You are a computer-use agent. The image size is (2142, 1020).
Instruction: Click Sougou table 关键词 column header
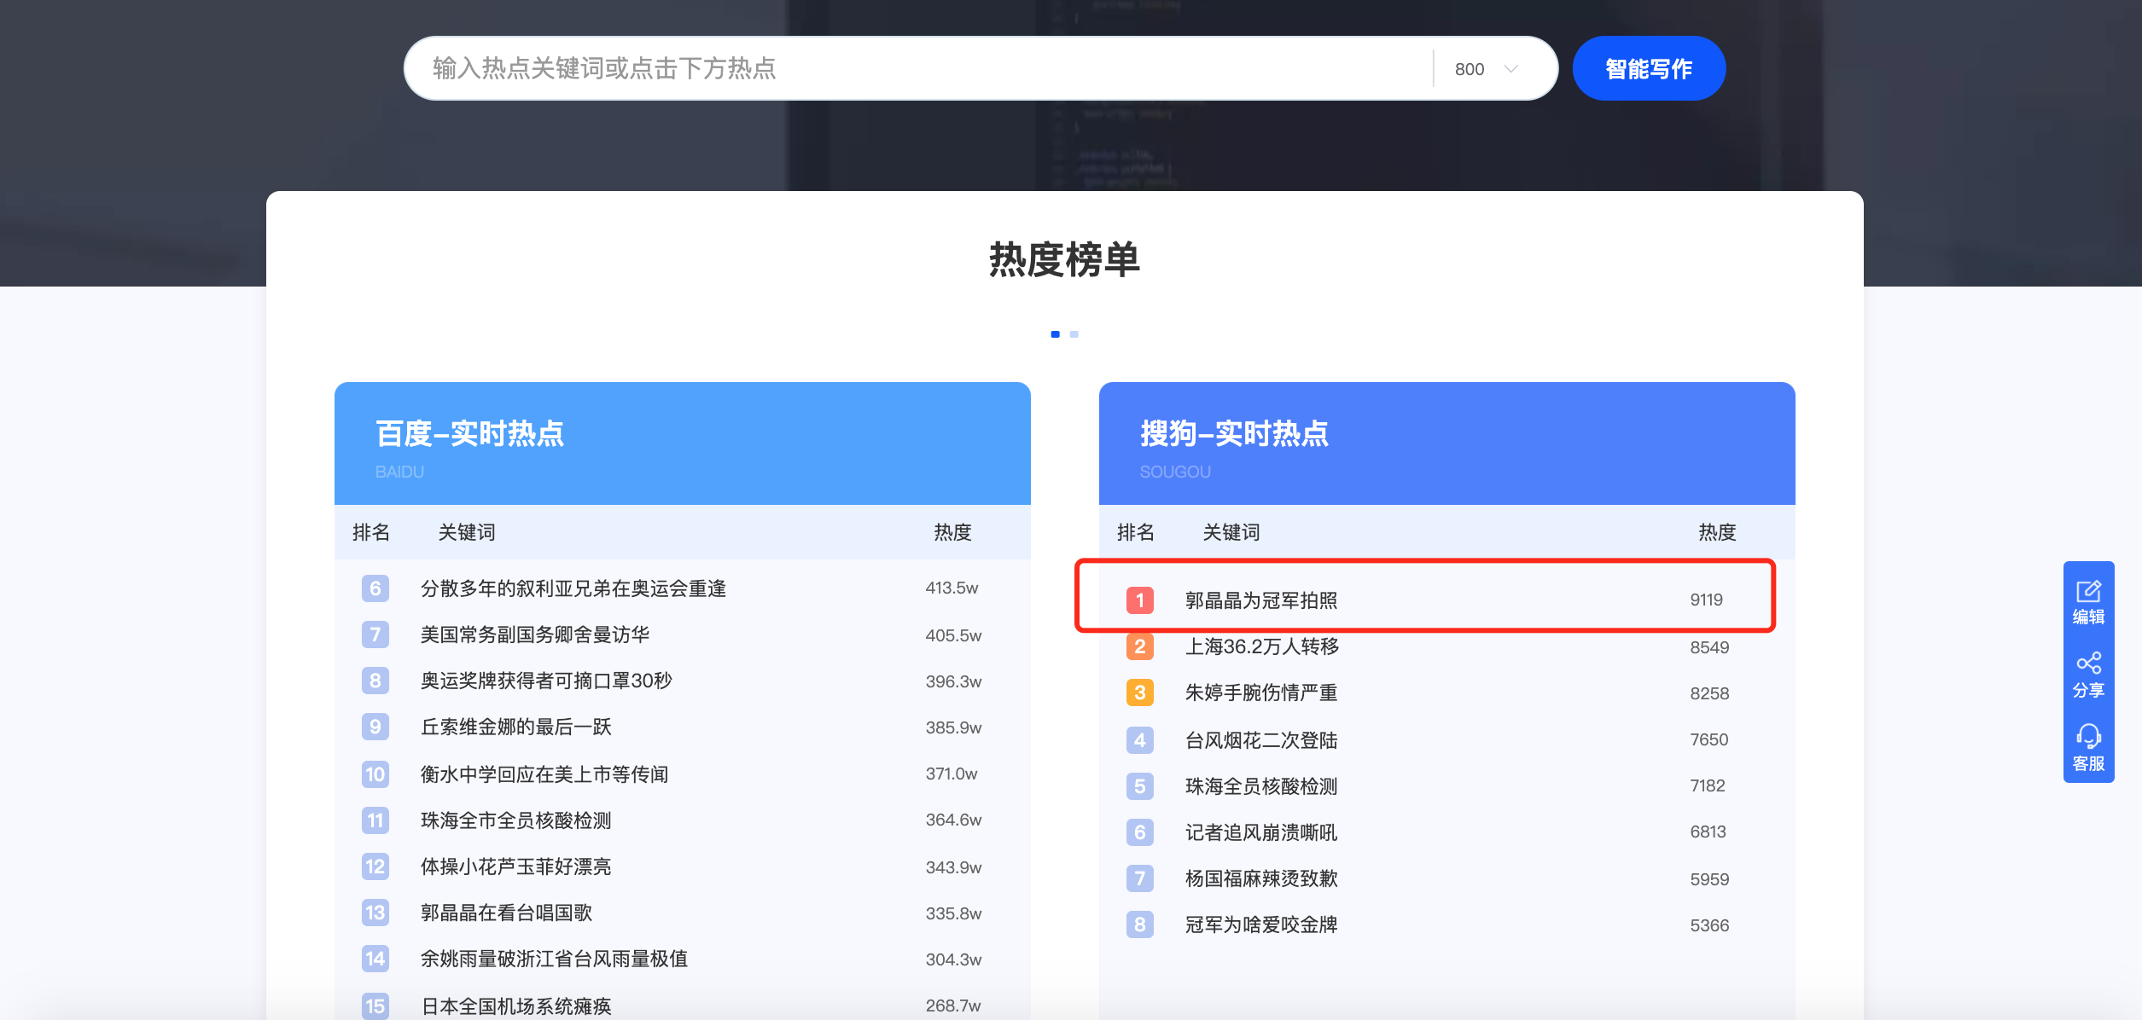(x=1231, y=532)
